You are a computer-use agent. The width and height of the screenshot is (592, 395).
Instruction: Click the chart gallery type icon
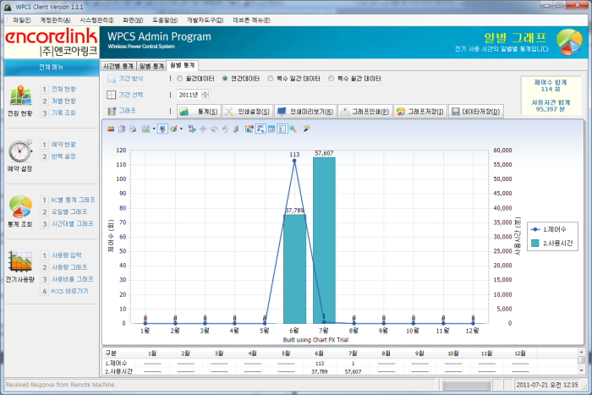(x=145, y=129)
